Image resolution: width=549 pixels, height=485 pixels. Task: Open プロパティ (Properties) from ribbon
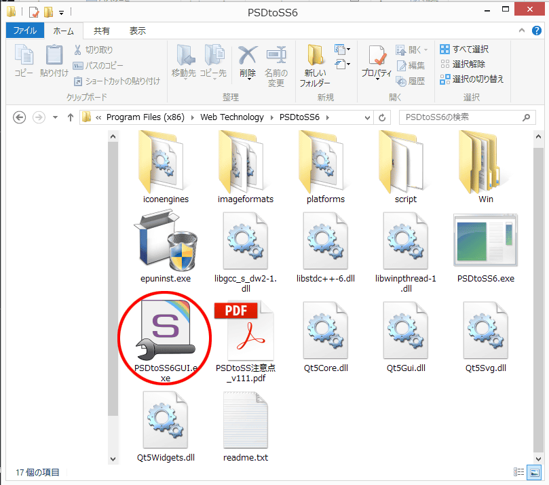click(x=377, y=63)
